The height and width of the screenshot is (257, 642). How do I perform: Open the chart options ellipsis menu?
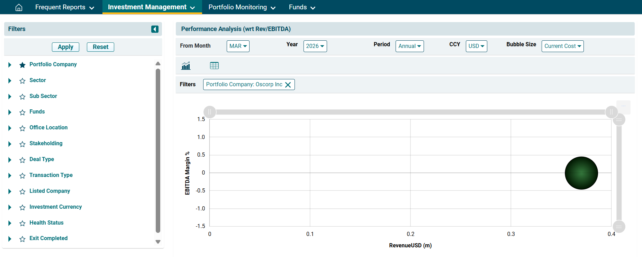point(623,107)
